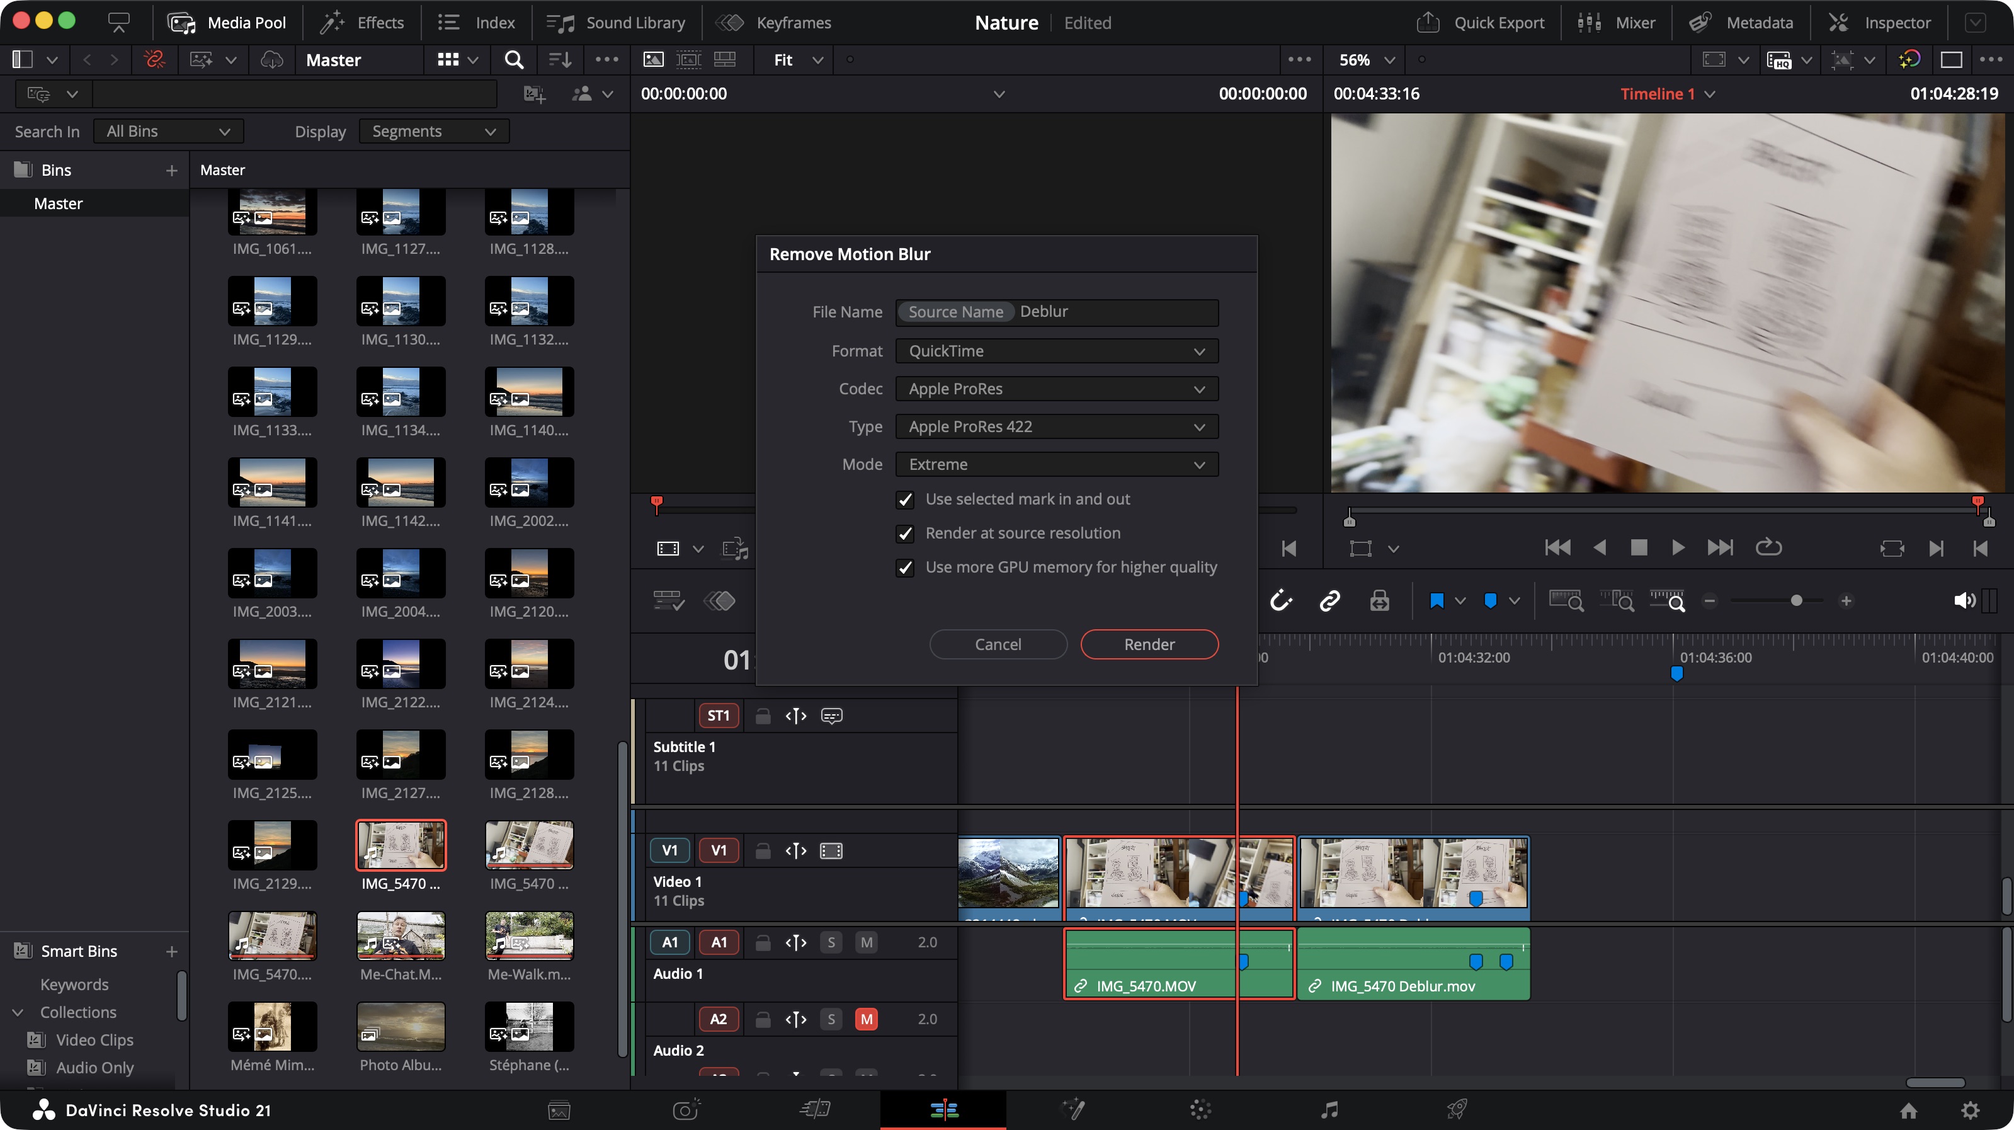2014x1130 pixels.
Task: Click the sort media pool icon
Action: pyautogui.click(x=560, y=59)
